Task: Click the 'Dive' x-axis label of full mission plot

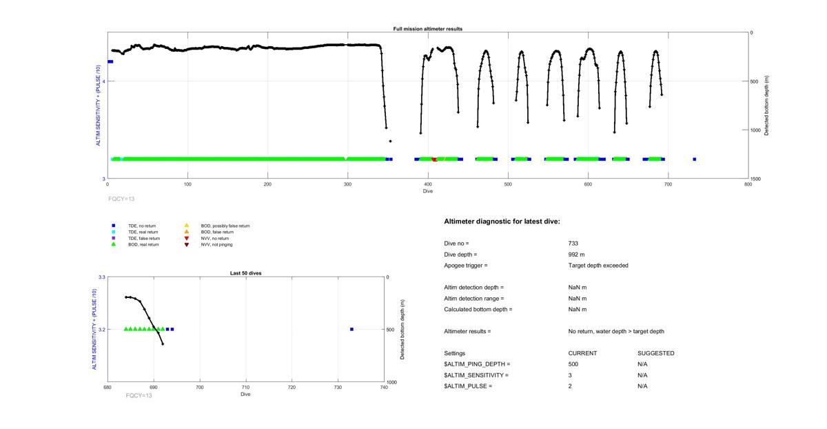Action: pyautogui.click(x=427, y=191)
